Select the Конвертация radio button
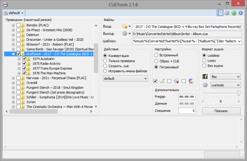Screen dimensions: 247x161 tap(105, 56)
